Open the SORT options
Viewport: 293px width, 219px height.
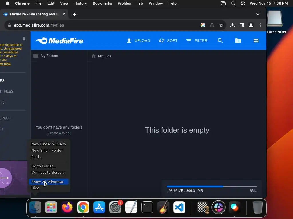click(168, 40)
